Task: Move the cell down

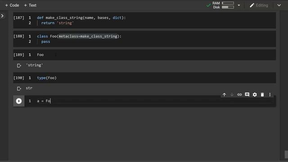Action: tap(232, 94)
